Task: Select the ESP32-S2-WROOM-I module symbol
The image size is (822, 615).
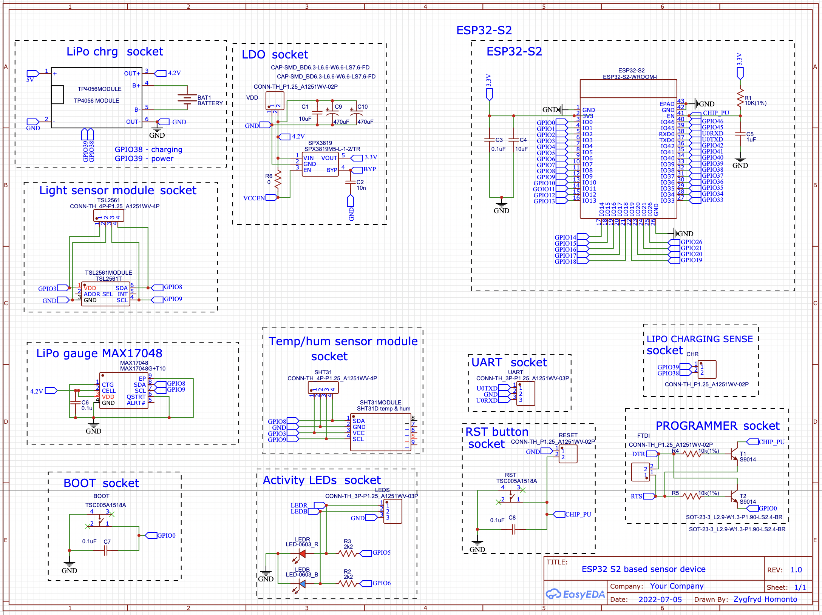Action: click(628, 149)
